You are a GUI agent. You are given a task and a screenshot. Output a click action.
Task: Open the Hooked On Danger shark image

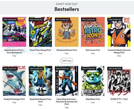click(14, 81)
